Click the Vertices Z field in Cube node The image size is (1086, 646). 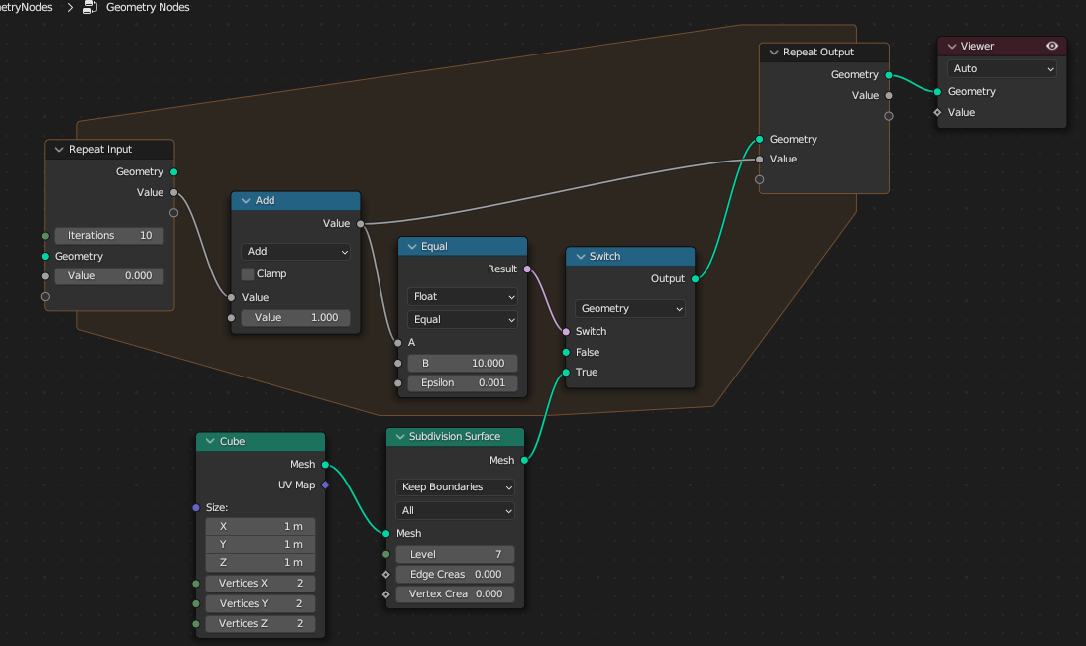pos(261,624)
